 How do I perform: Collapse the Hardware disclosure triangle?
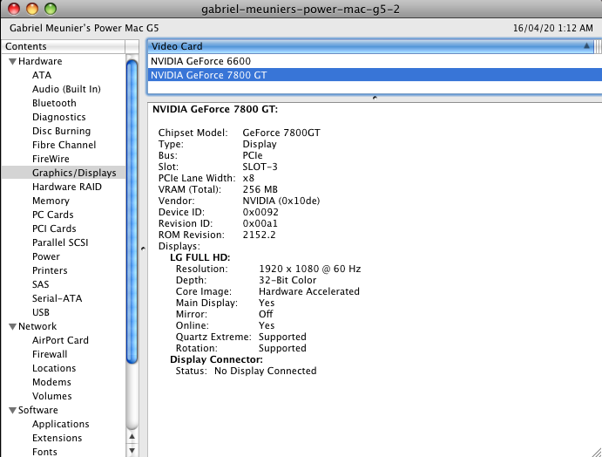click(12, 62)
